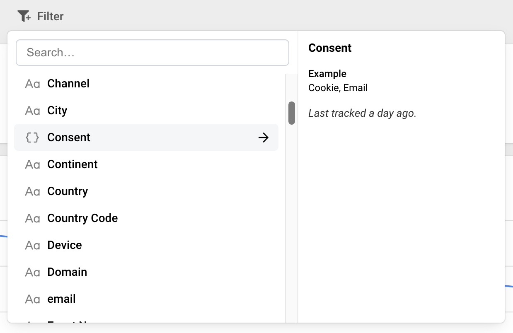
Task: Open the Filter dropdown button
Action: (x=41, y=17)
